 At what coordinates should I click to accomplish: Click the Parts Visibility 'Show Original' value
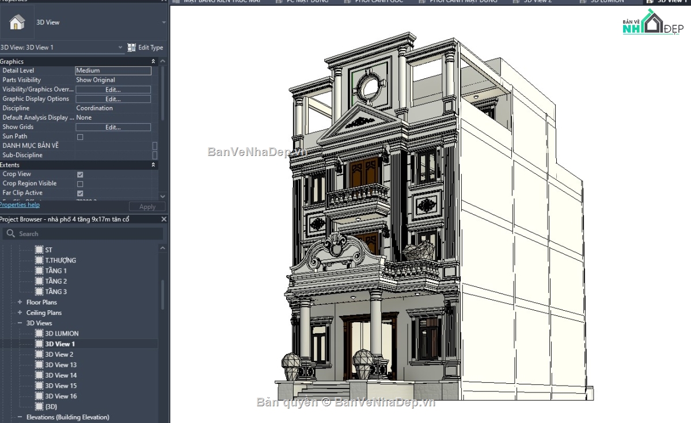click(96, 80)
